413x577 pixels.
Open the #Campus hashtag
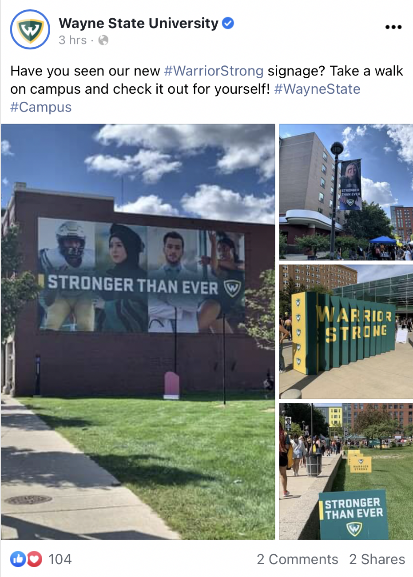point(41,107)
